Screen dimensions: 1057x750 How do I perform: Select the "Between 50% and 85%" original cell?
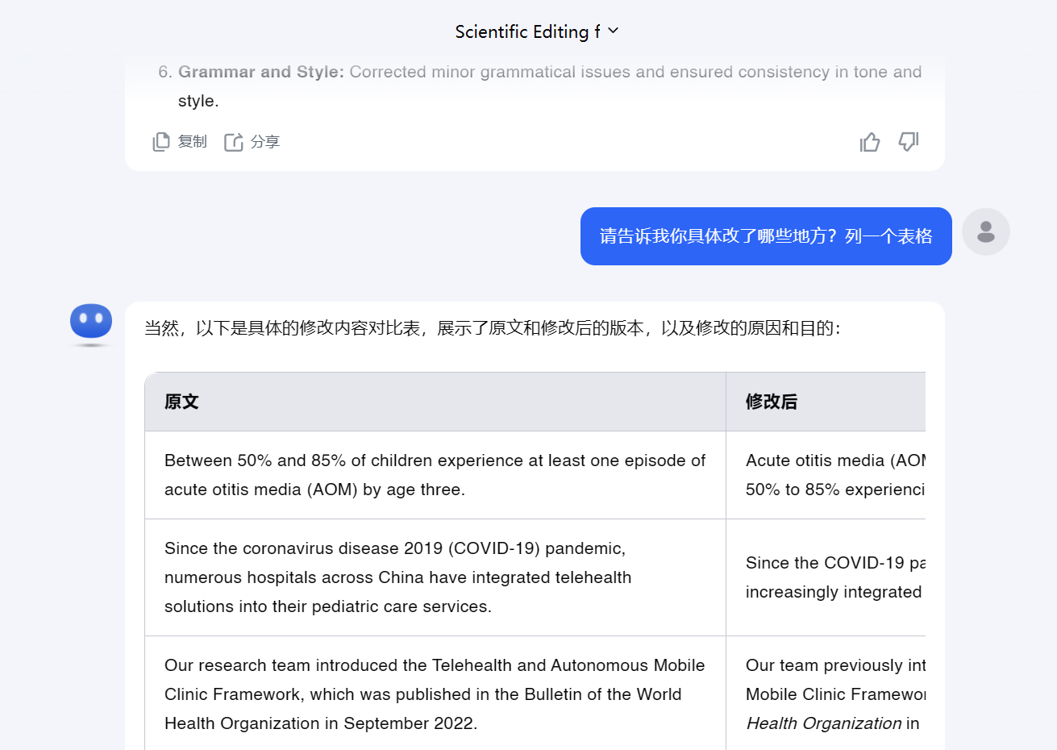click(x=435, y=475)
